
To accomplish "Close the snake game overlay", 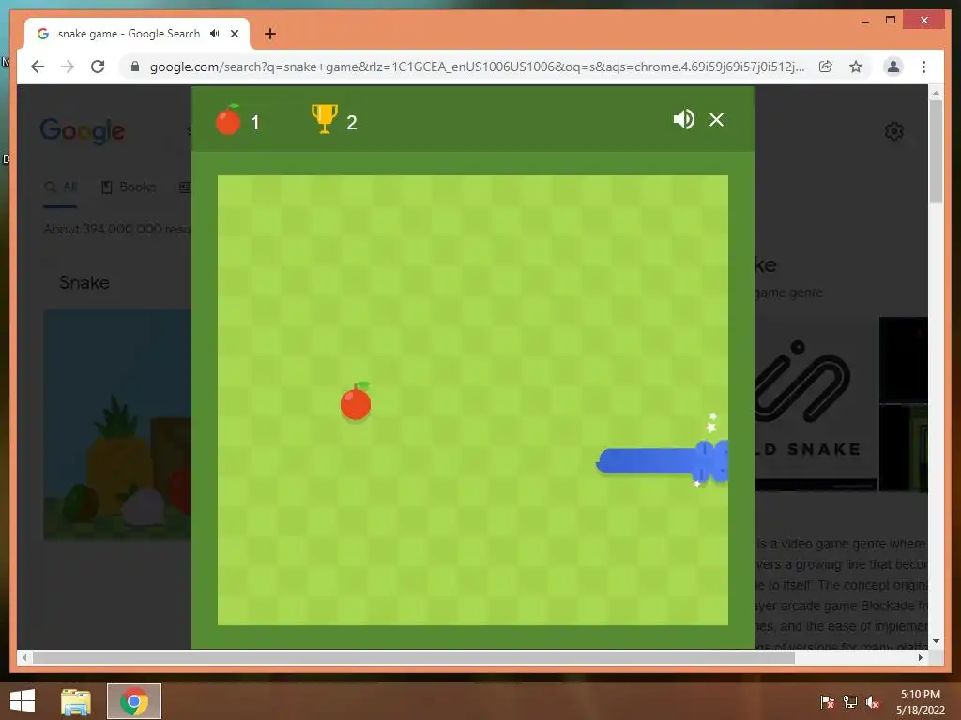I will coord(716,119).
